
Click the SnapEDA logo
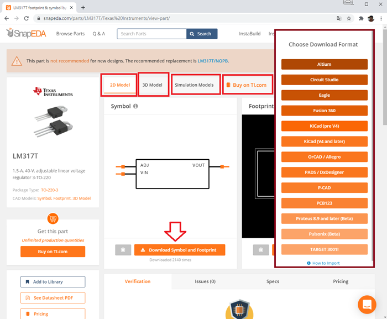(x=26, y=34)
